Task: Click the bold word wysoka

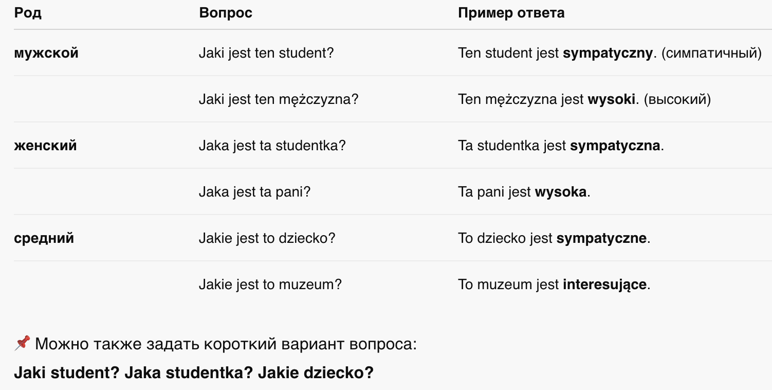Action: click(561, 192)
